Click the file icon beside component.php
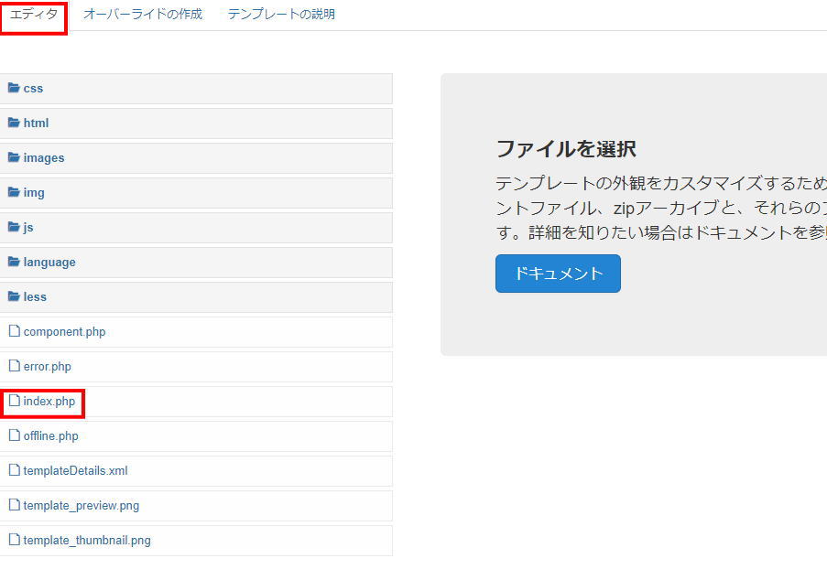The height and width of the screenshot is (580, 827). click(14, 331)
